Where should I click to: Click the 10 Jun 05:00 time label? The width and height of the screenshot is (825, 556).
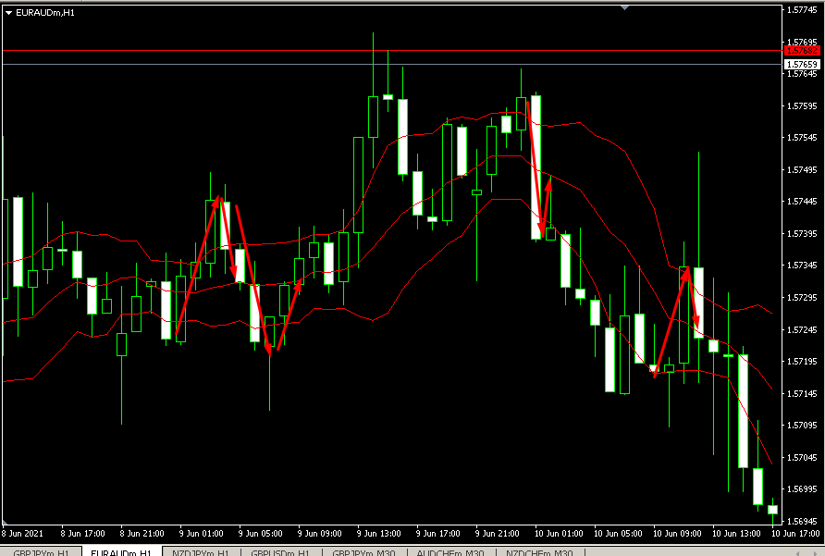[618, 534]
